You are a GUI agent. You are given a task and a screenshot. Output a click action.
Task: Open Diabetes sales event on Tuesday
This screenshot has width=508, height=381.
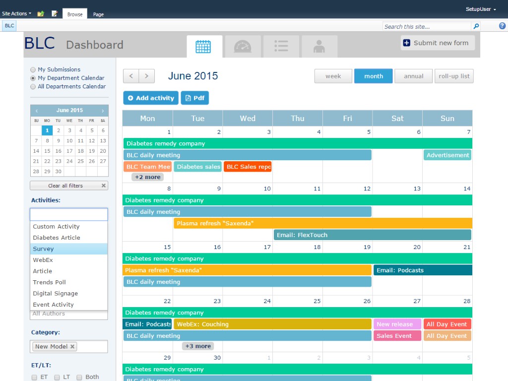coord(197,167)
